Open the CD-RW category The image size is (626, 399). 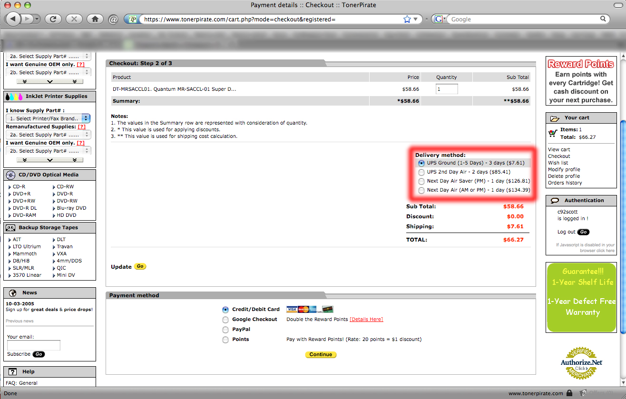[65, 187]
